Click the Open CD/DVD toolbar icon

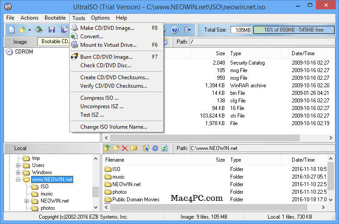(39, 30)
